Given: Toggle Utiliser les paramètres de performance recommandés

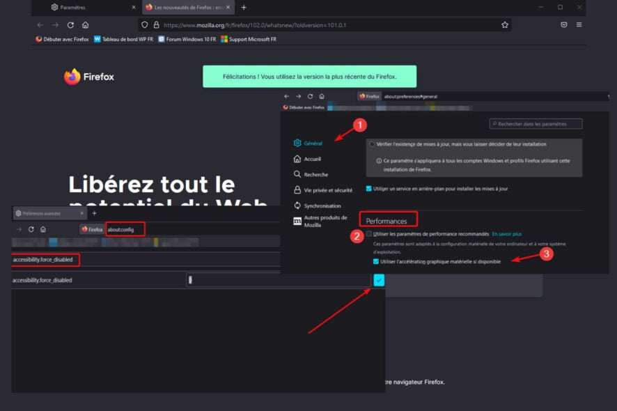Looking at the screenshot, I should (x=368, y=234).
